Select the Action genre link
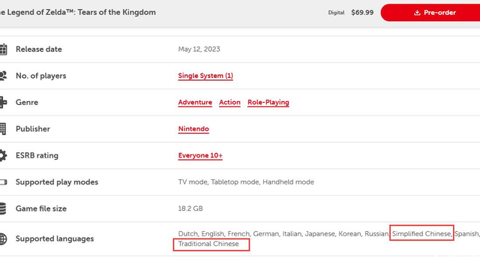 [x=229, y=102]
